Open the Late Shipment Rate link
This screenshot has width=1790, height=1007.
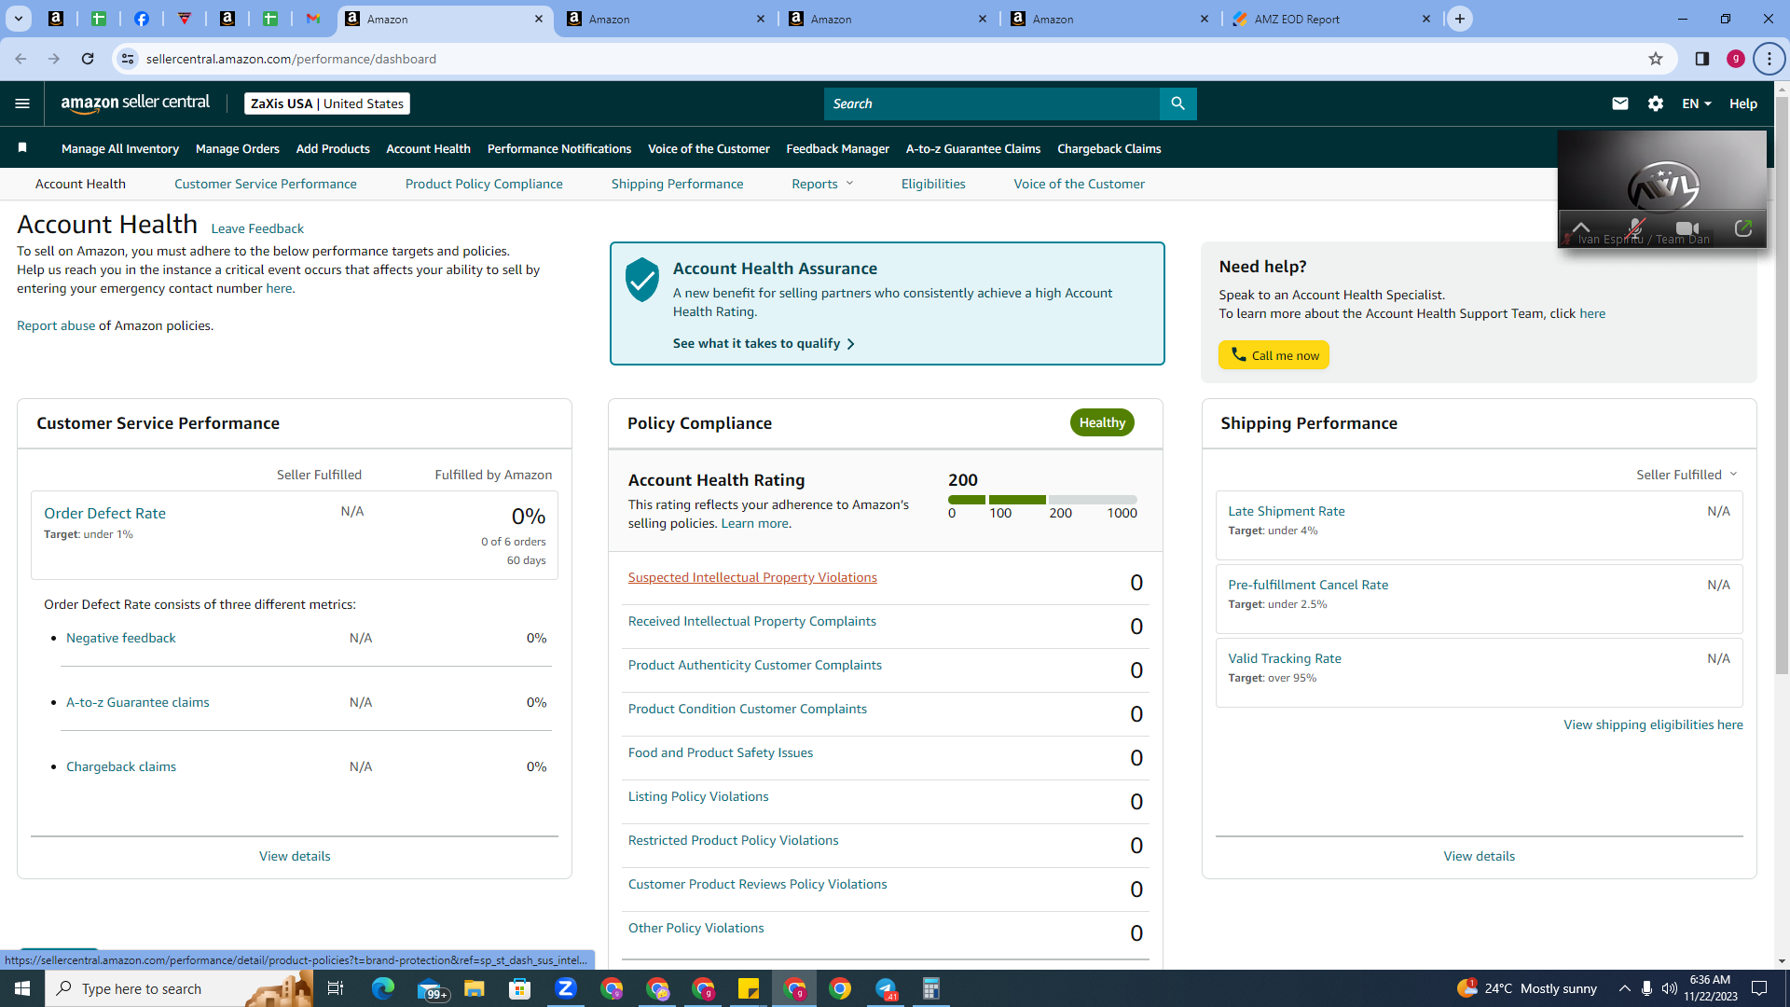1287,511
